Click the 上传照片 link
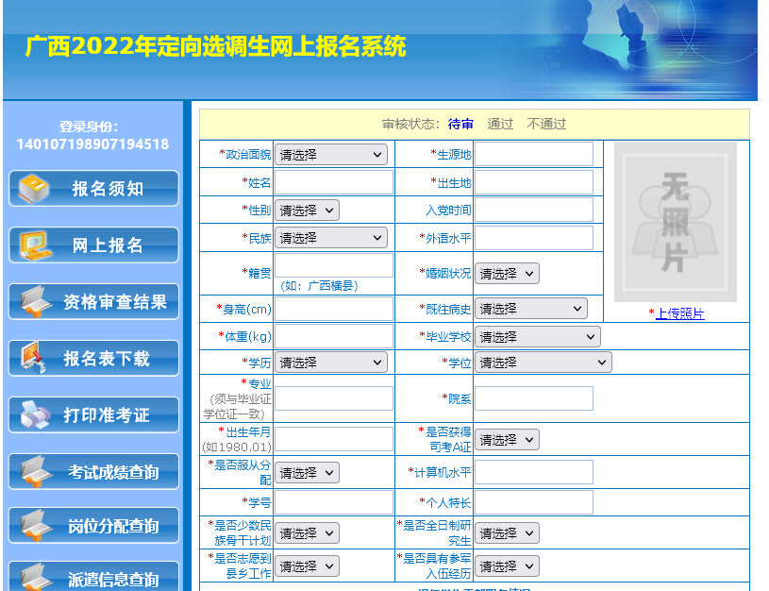 (x=679, y=314)
